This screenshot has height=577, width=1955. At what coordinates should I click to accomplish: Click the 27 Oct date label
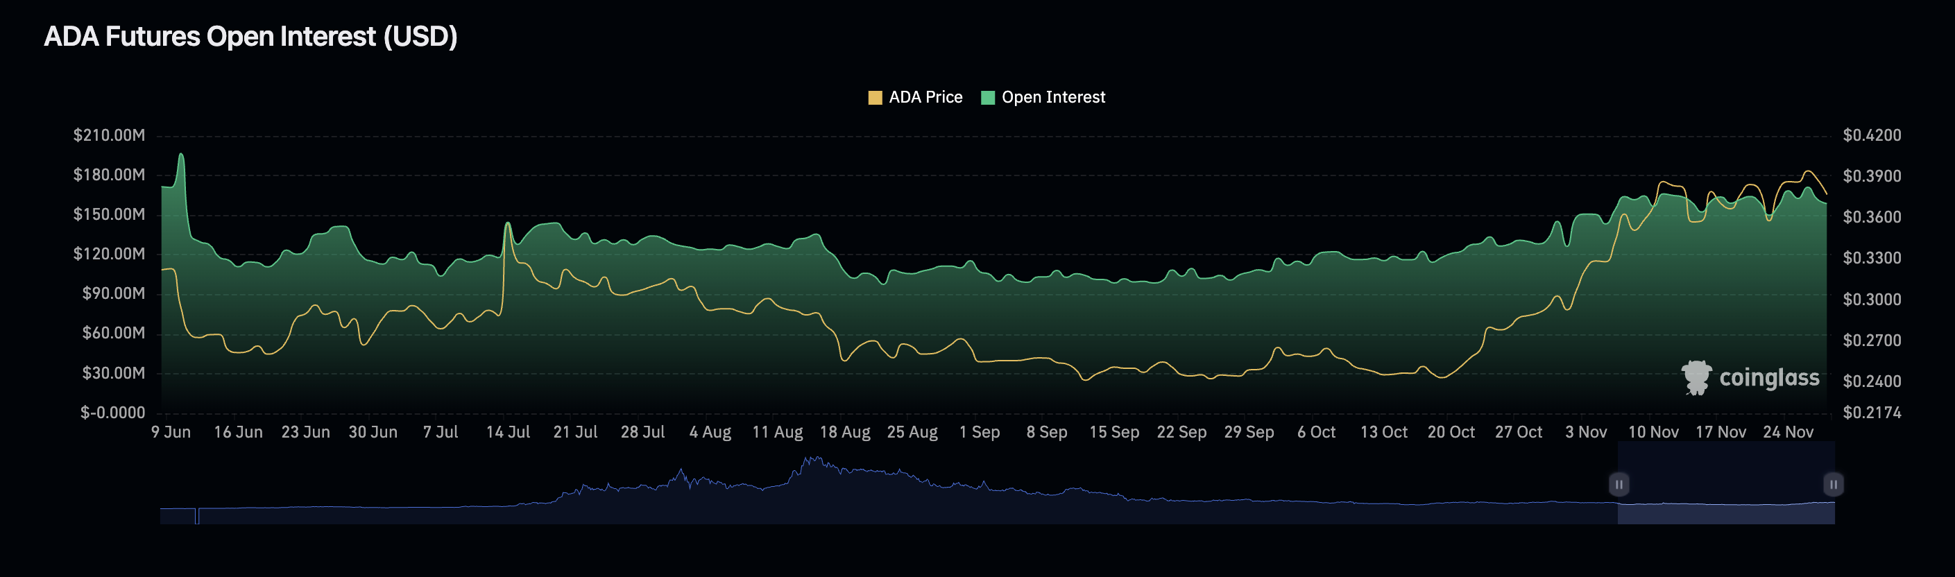click(x=1519, y=432)
